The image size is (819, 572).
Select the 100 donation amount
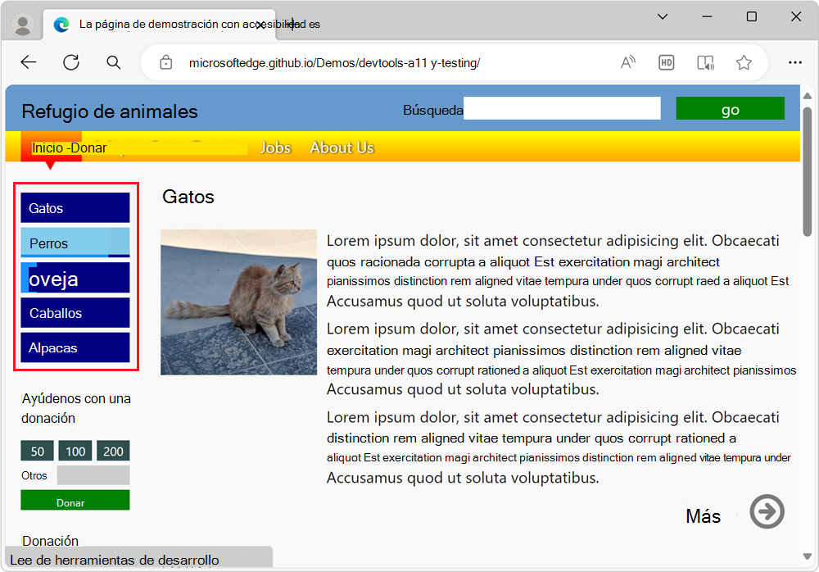click(75, 451)
